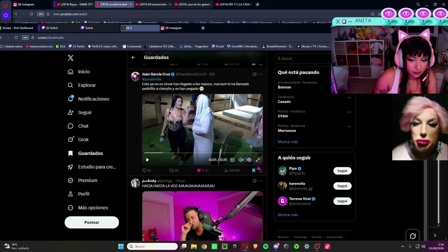Open the Picsart bookmark
Screen dimensions: 448x252
click(218, 47)
